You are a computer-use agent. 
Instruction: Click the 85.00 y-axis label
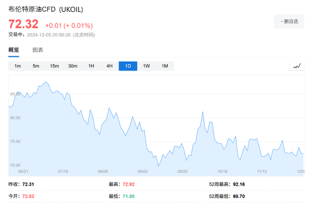tap(15, 94)
